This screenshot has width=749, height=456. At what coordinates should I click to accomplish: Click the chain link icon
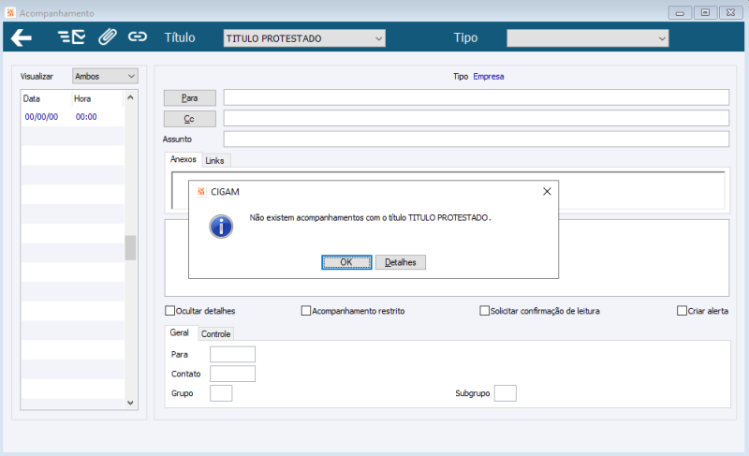137,37
